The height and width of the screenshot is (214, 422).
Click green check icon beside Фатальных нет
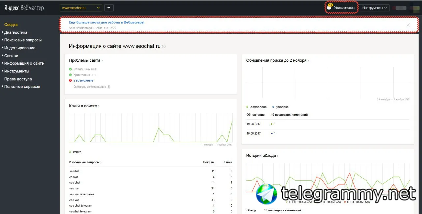[x=70, y=69]
